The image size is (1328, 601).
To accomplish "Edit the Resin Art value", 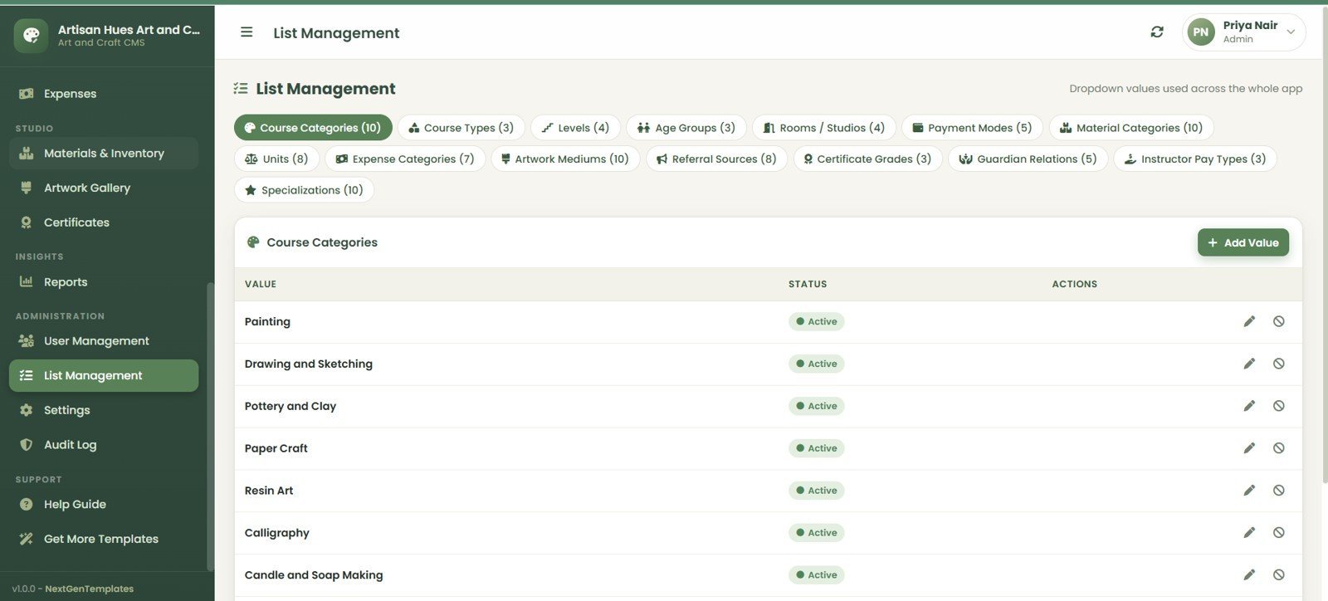I will coord(1249,491).
